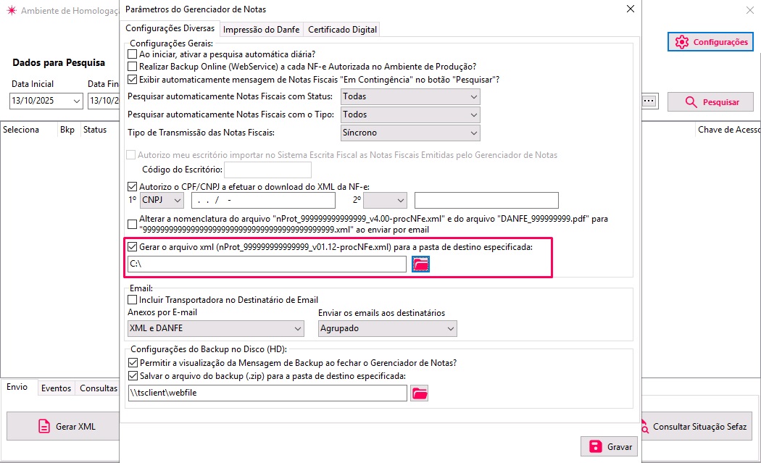Open the Certificado Digital tab
The image size is (761, 463).
click(x=342, y=30)
